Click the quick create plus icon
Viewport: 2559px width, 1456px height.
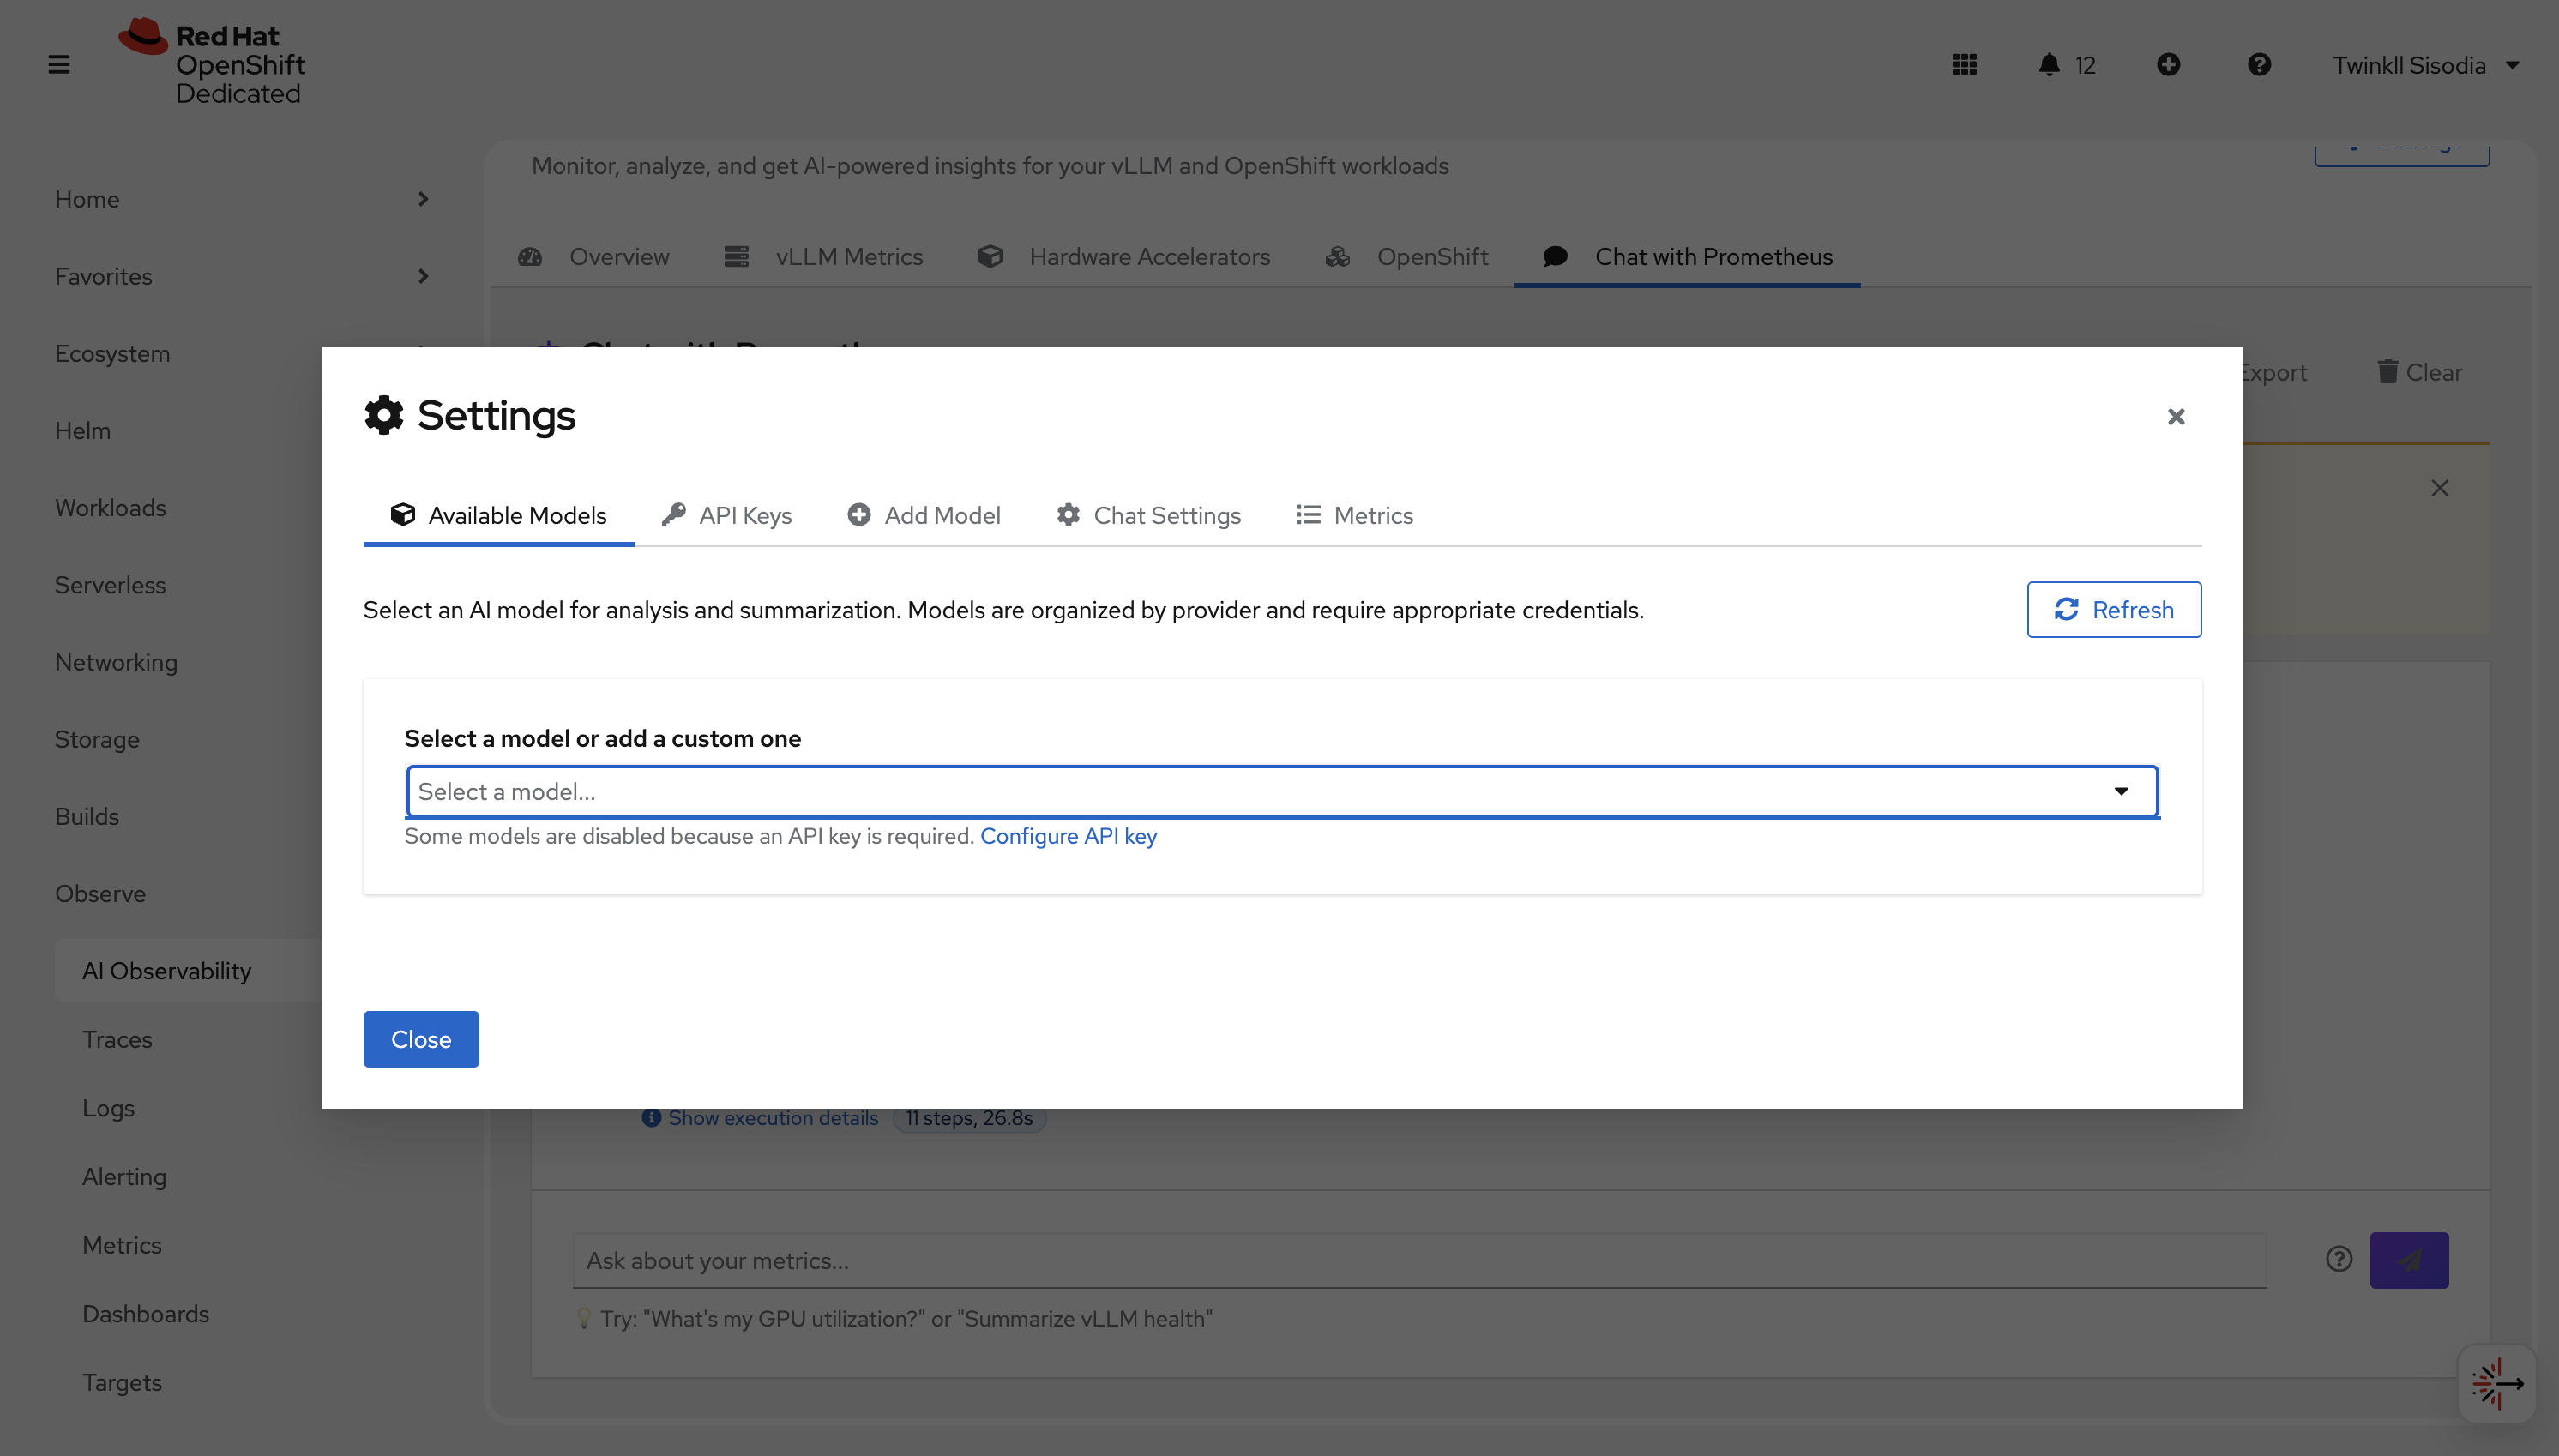(2168, 64)
